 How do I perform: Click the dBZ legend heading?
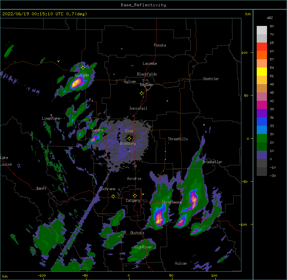pos(270,18)
